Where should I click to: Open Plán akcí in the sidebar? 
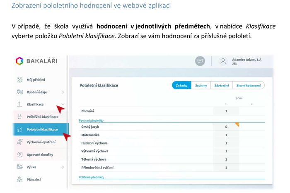click(34, 179)
